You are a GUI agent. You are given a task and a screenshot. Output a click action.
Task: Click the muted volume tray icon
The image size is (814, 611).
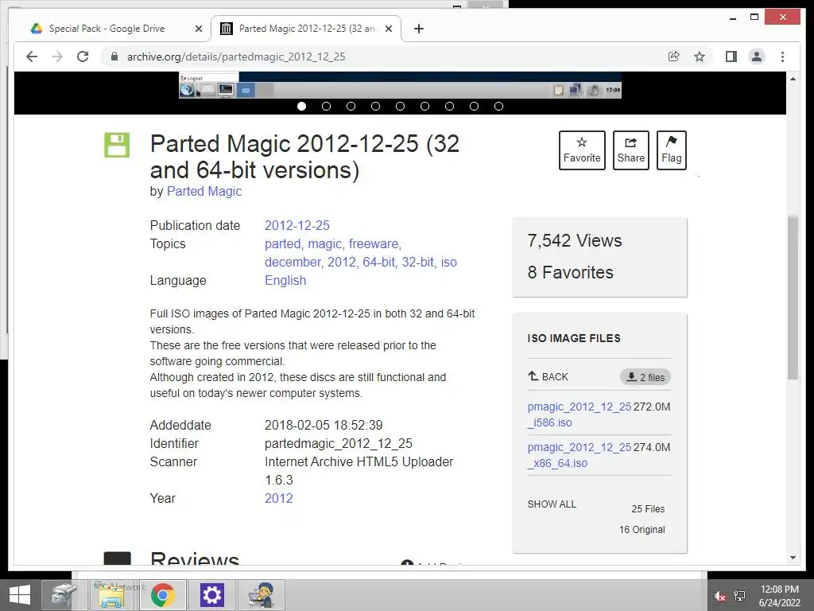coord(719,595)
